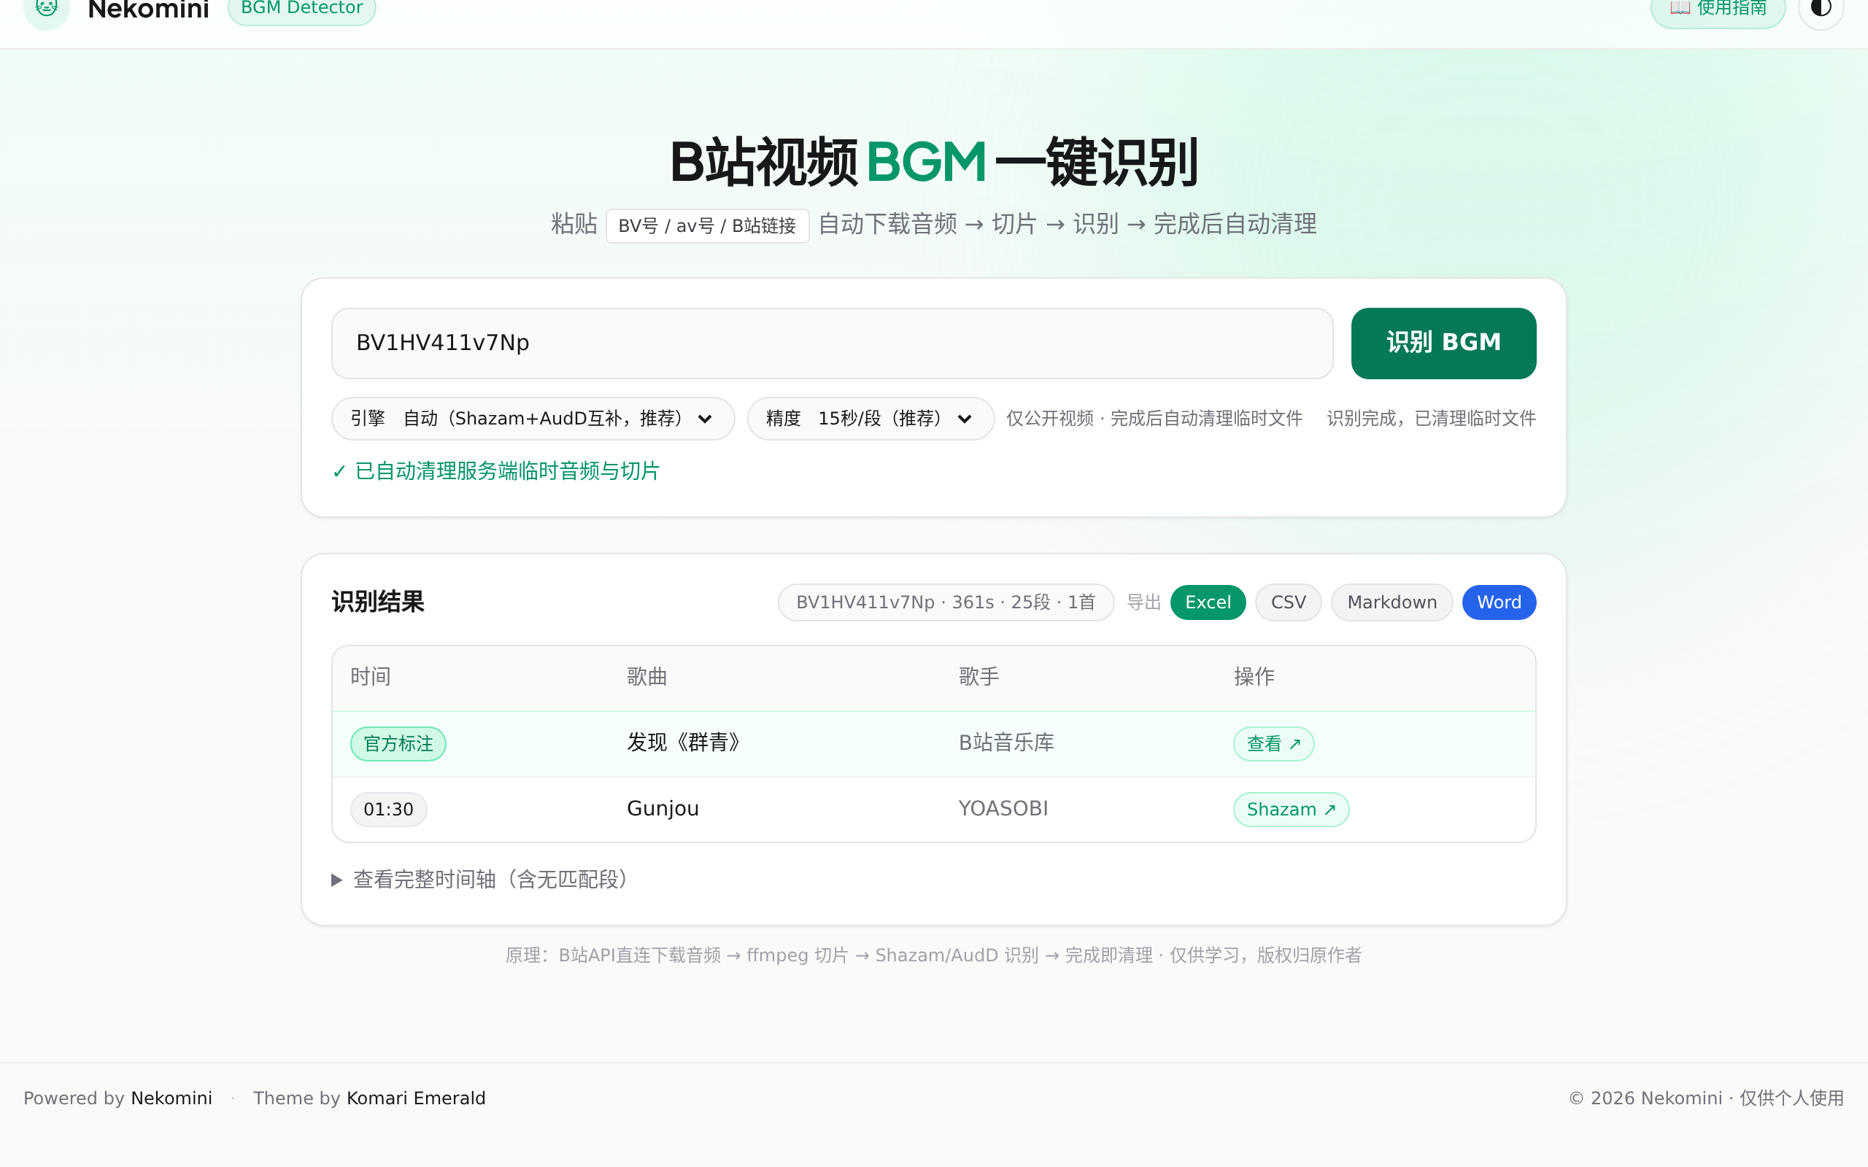Image resolution: width=1868 pixels, height=1167 pixels.
Task: Open the 引擎 engine dropdown
Action: pyautogui.click(x=533, y=419)
